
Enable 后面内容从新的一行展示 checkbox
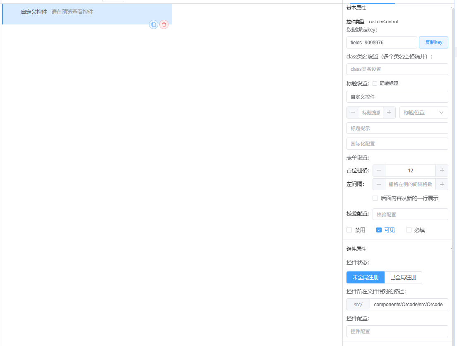[375, 198]
